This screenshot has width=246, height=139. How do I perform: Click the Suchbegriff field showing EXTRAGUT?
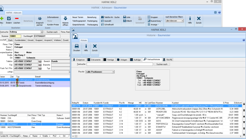tap(47, 36)
